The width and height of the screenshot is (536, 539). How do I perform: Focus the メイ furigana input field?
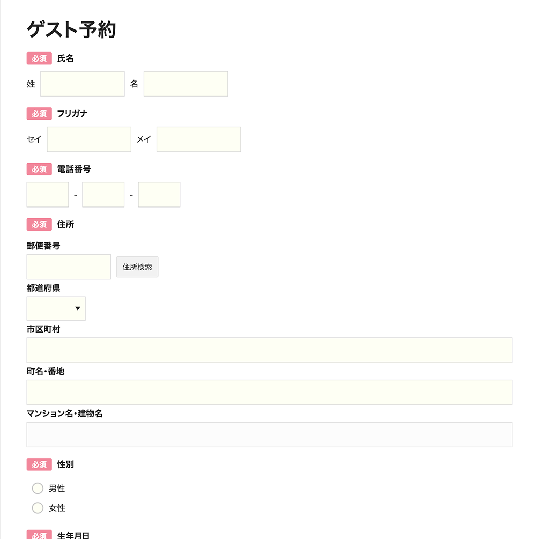pyautogui.click(x=198, y=139)
